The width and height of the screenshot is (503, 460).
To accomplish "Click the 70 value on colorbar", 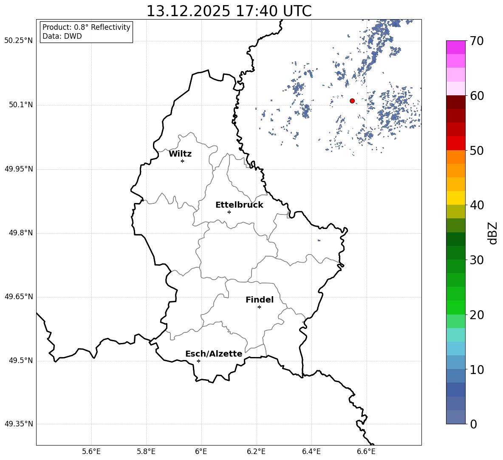I will coord(477,41).
